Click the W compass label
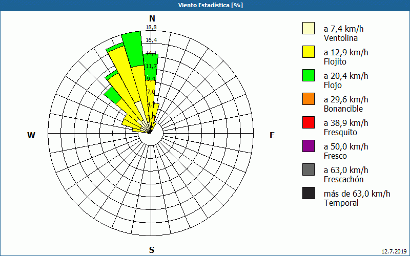Screen dimensions: 410x256 [31, 135]
